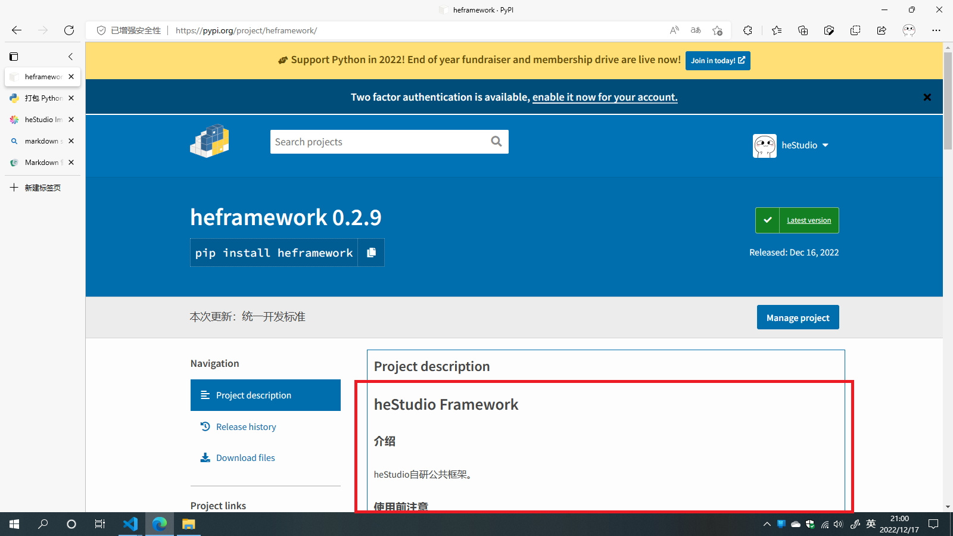This screenshot has height=536, width=953.
Task: Click the search magnifier button
Action: (496, 142)
